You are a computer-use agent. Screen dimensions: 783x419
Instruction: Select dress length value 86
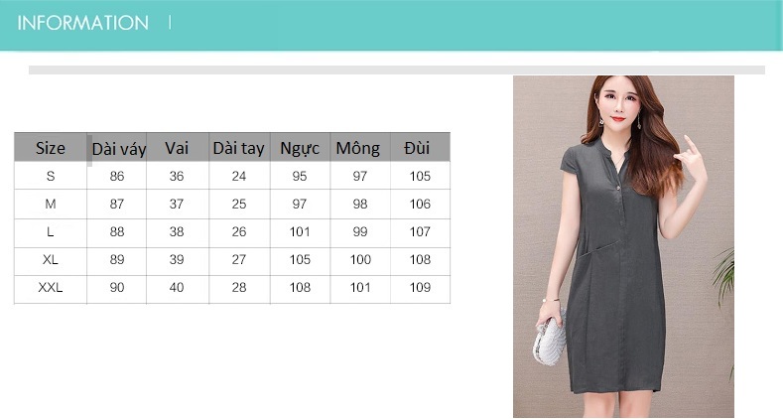click(x=117, y=176)
